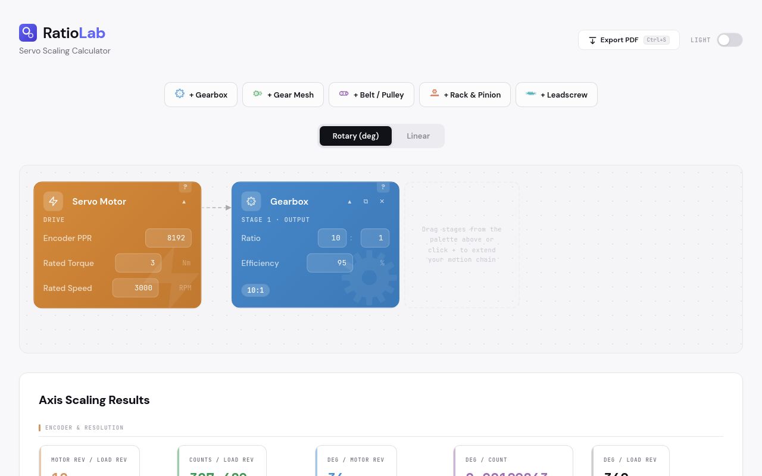Switch to Linear mode

[x=418, y=136]
